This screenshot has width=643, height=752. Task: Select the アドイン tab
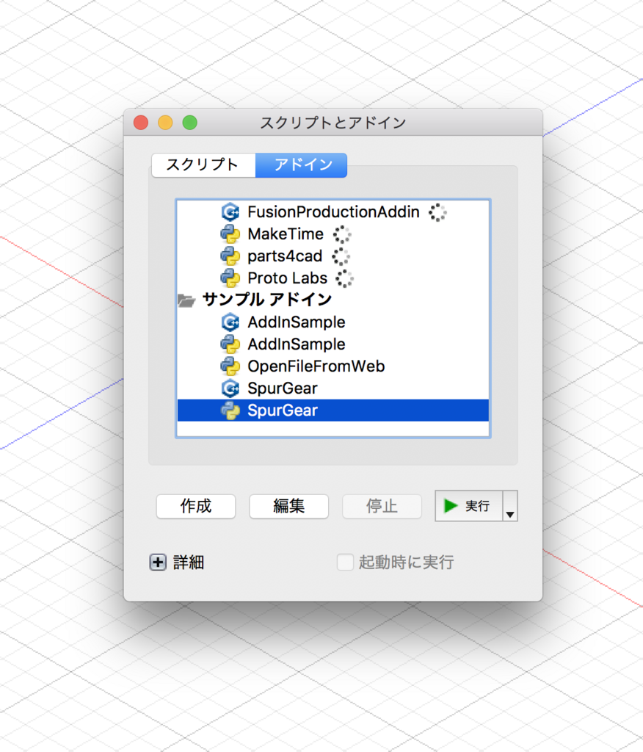click(301, 165)
